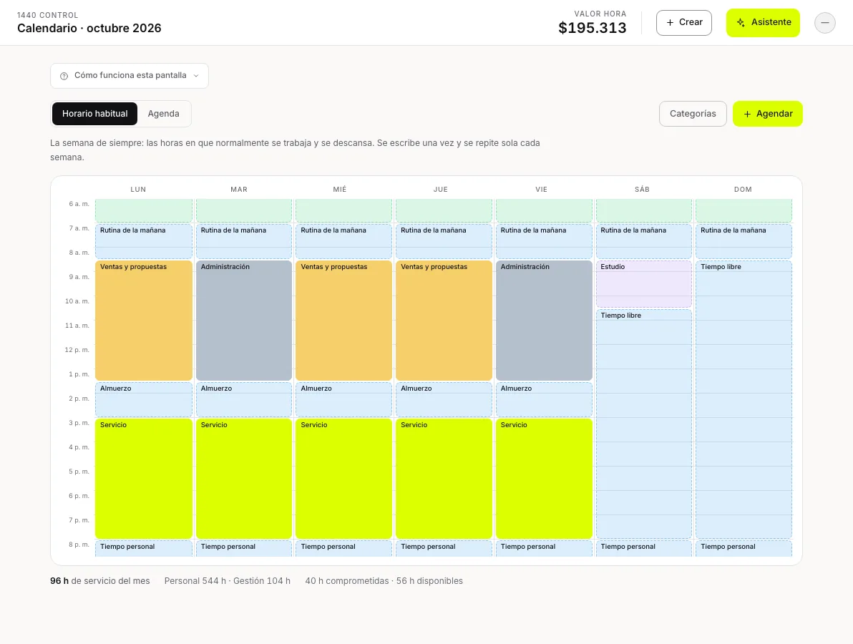Screen dimensions: 853x644
Task: Click the '1440 CONTROL' app label
Action: (48, 15)
